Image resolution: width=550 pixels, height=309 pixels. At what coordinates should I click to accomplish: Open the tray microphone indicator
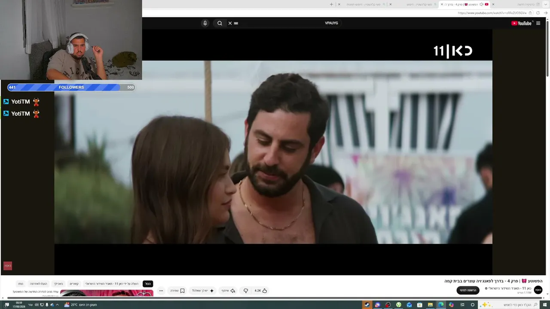pos(47,305)
